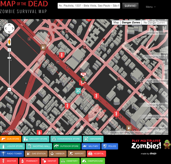Toggle the Shopping Mall filter
Image resolution: width=171 pixels, height=164 pixels.
tap(39, 146)
